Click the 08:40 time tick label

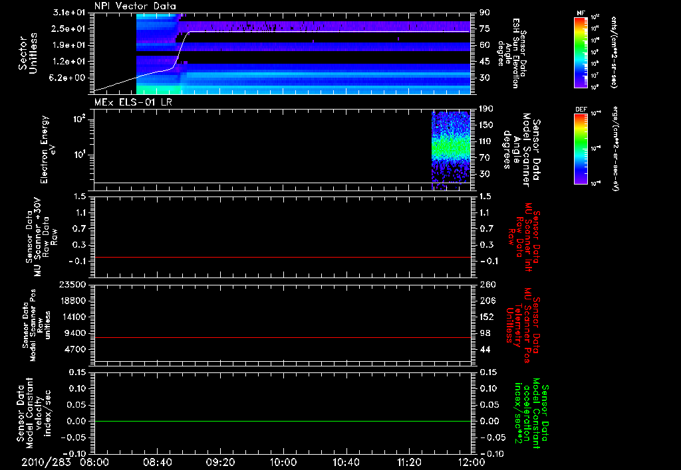[158, 462]
